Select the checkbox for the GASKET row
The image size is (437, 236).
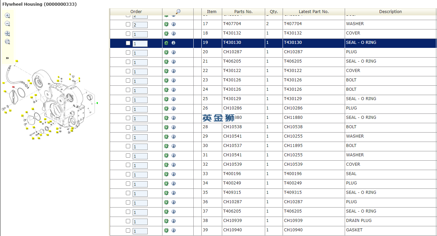tap(128, 231)
